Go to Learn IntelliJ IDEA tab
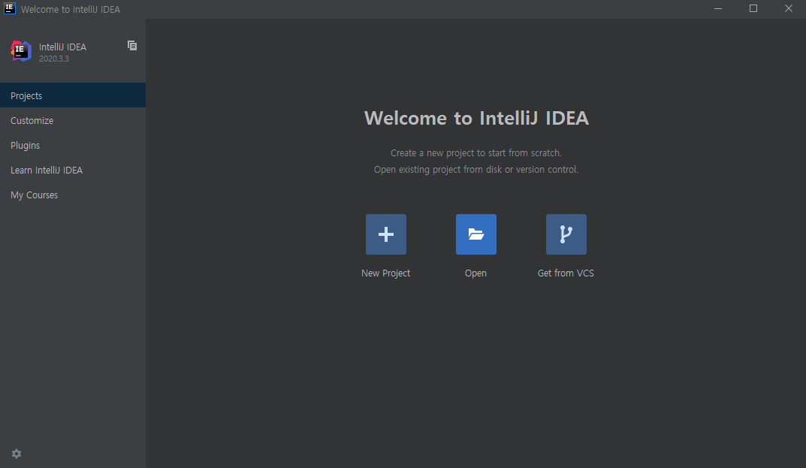This screenshot has width=806, height=468. (x=72, y=171)
